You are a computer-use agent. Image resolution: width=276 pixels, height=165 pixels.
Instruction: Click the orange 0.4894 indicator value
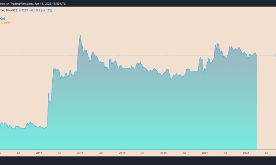click(x=6, y=23)
